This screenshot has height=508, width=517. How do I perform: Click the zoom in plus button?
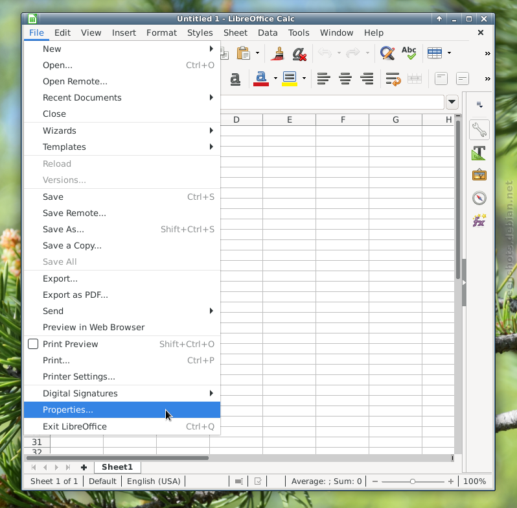click(x=451, y=481)
